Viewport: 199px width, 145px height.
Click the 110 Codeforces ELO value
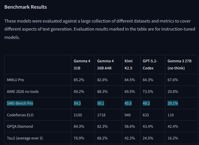[x=171, y=115]
